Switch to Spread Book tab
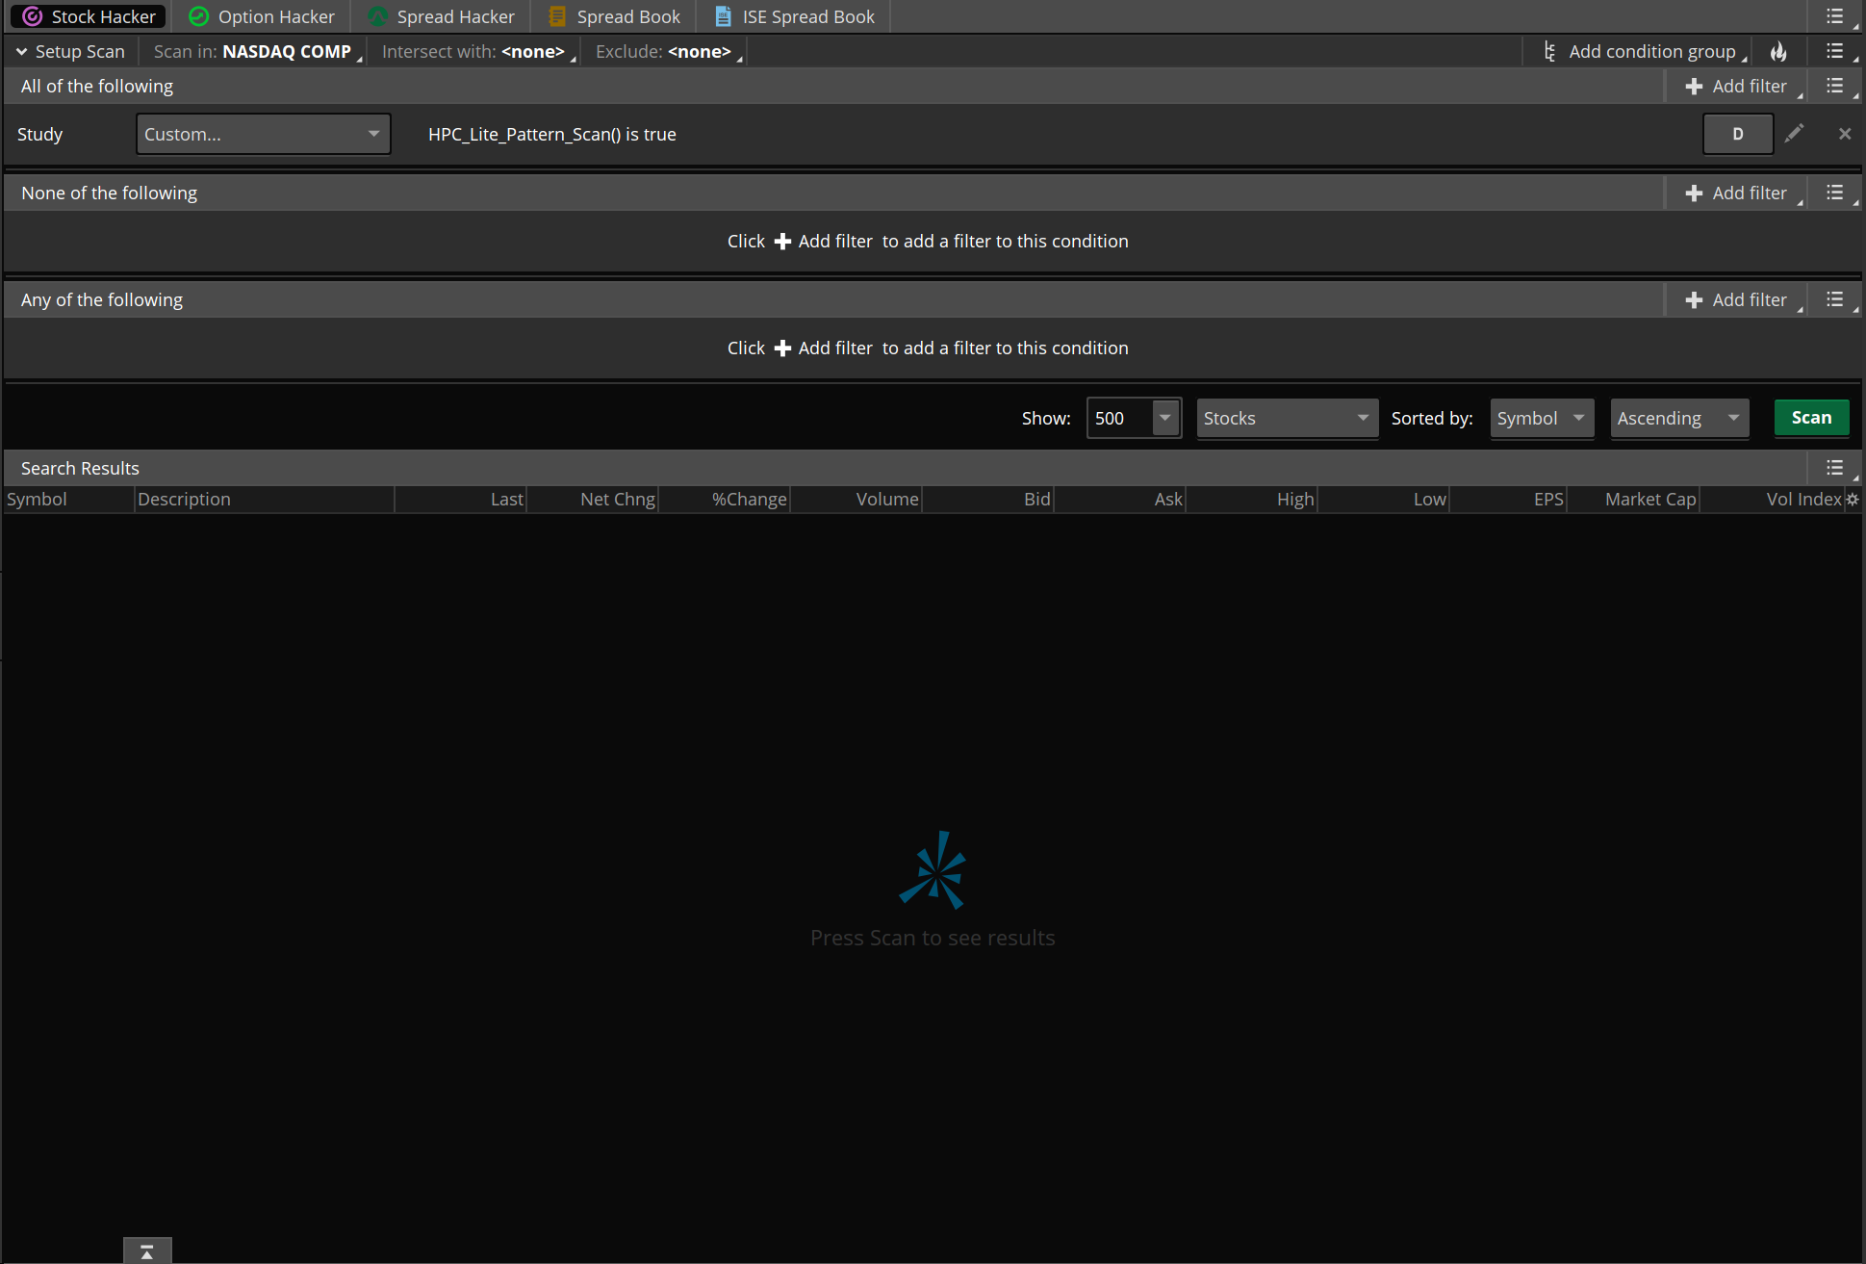The width and height of the screenshot is (1866, 1264). point(614,16)
